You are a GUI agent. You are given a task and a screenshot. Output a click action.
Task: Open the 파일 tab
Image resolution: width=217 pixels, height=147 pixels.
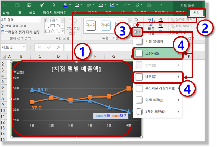pyautogui.click(x=6, y=13)
